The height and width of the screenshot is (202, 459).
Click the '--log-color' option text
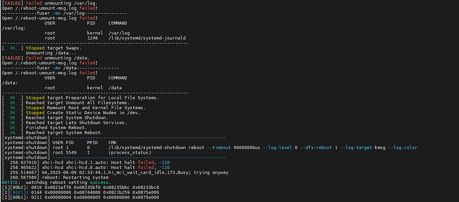point(403,148)
